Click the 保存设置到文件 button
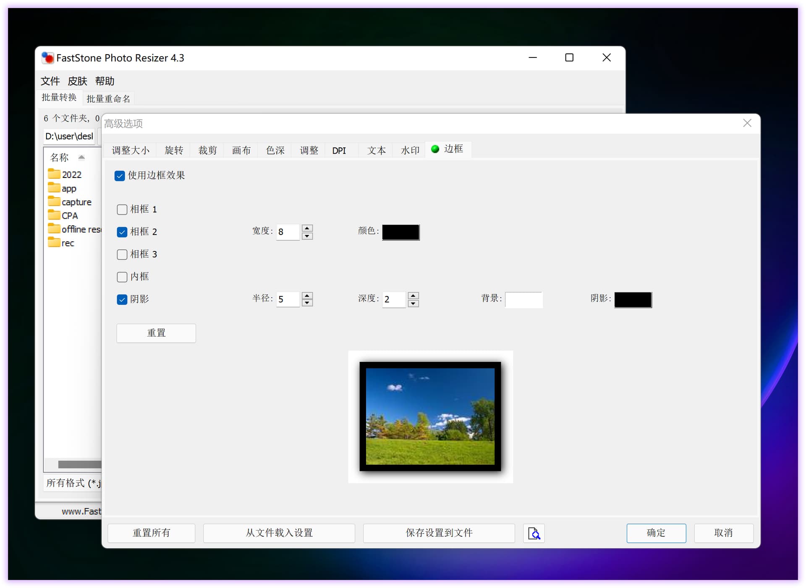The width and height of the screenshot is (806, 588). point(439,533)
